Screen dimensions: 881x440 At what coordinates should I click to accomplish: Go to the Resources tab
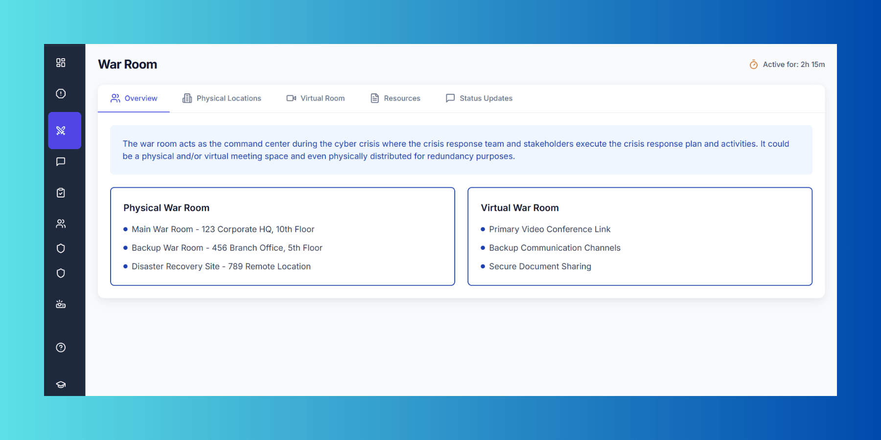395,98
